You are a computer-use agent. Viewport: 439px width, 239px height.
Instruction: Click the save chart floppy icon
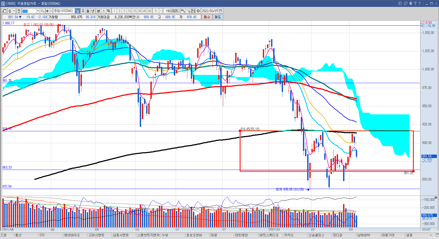tap(193, 11)
